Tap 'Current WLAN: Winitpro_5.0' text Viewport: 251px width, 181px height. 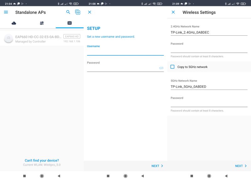pyautogui.click(x=42, y=165)
